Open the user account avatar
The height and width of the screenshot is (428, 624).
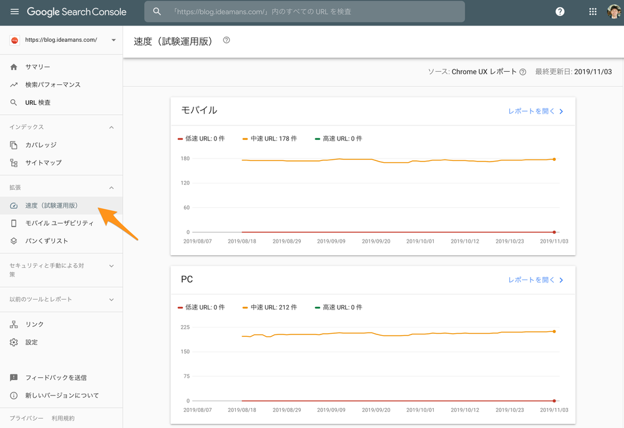click(614, 11)
